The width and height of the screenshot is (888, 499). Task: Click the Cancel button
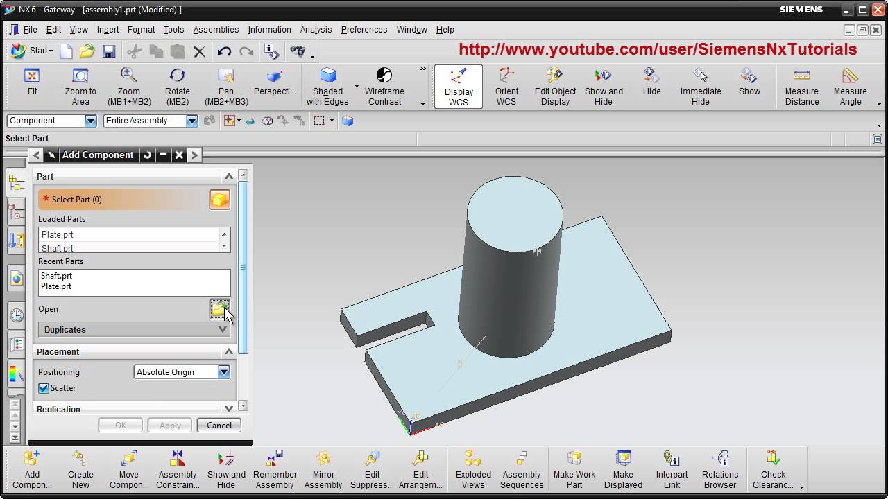pos(219,426)
